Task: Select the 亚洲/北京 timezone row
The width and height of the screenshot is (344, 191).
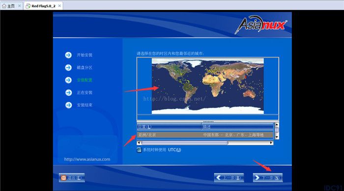Action: click(x=205, y=135)
